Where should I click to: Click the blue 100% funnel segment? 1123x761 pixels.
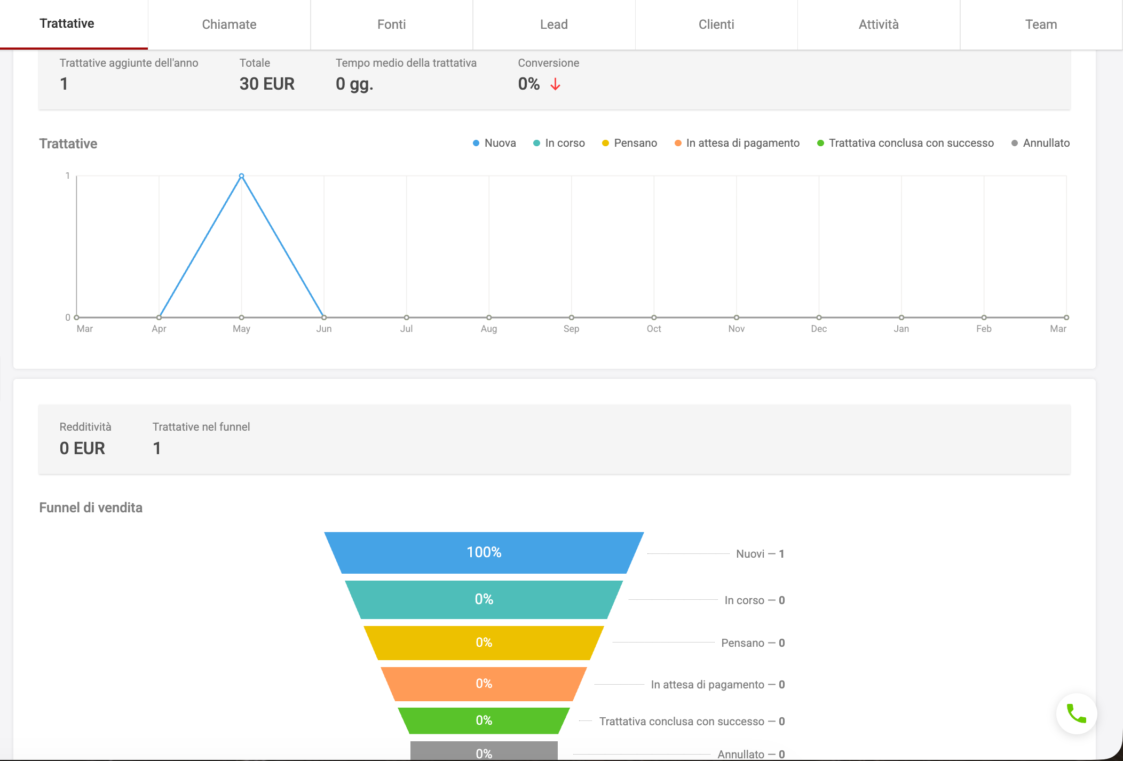coord(484,552)
